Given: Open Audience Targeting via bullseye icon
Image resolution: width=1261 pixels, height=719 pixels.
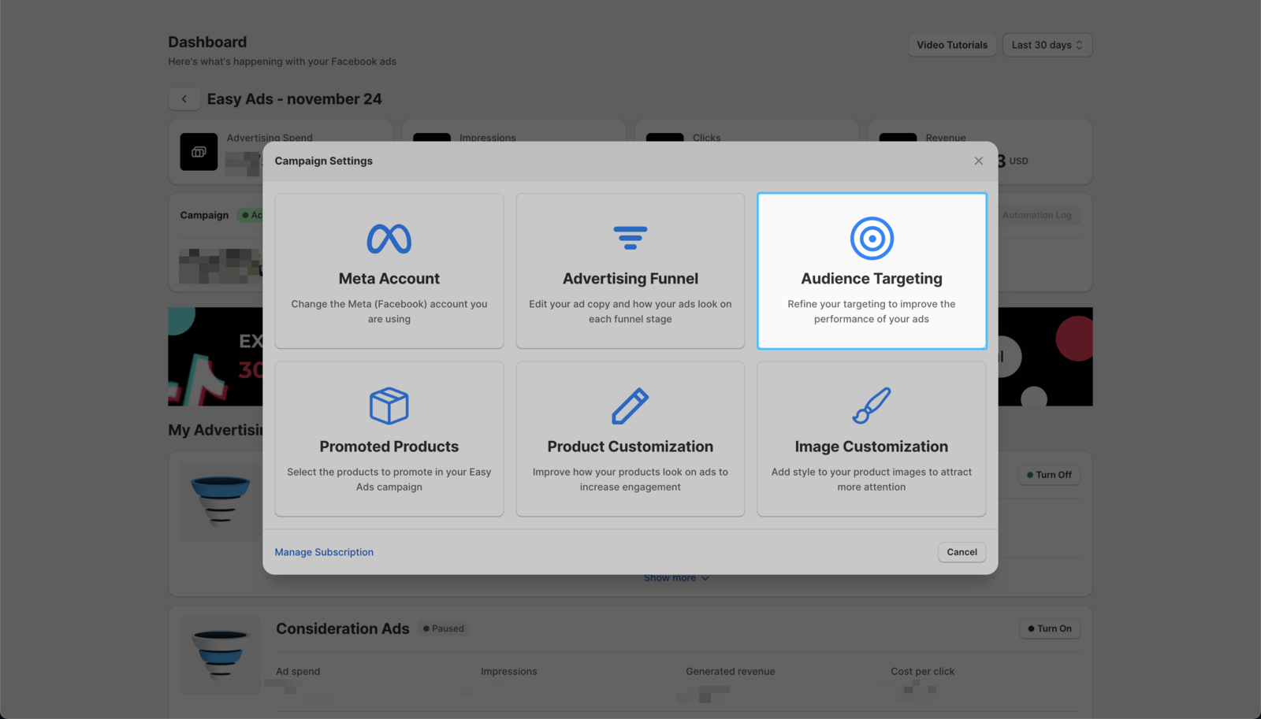Looking at the screenshot, I should 871,238.
